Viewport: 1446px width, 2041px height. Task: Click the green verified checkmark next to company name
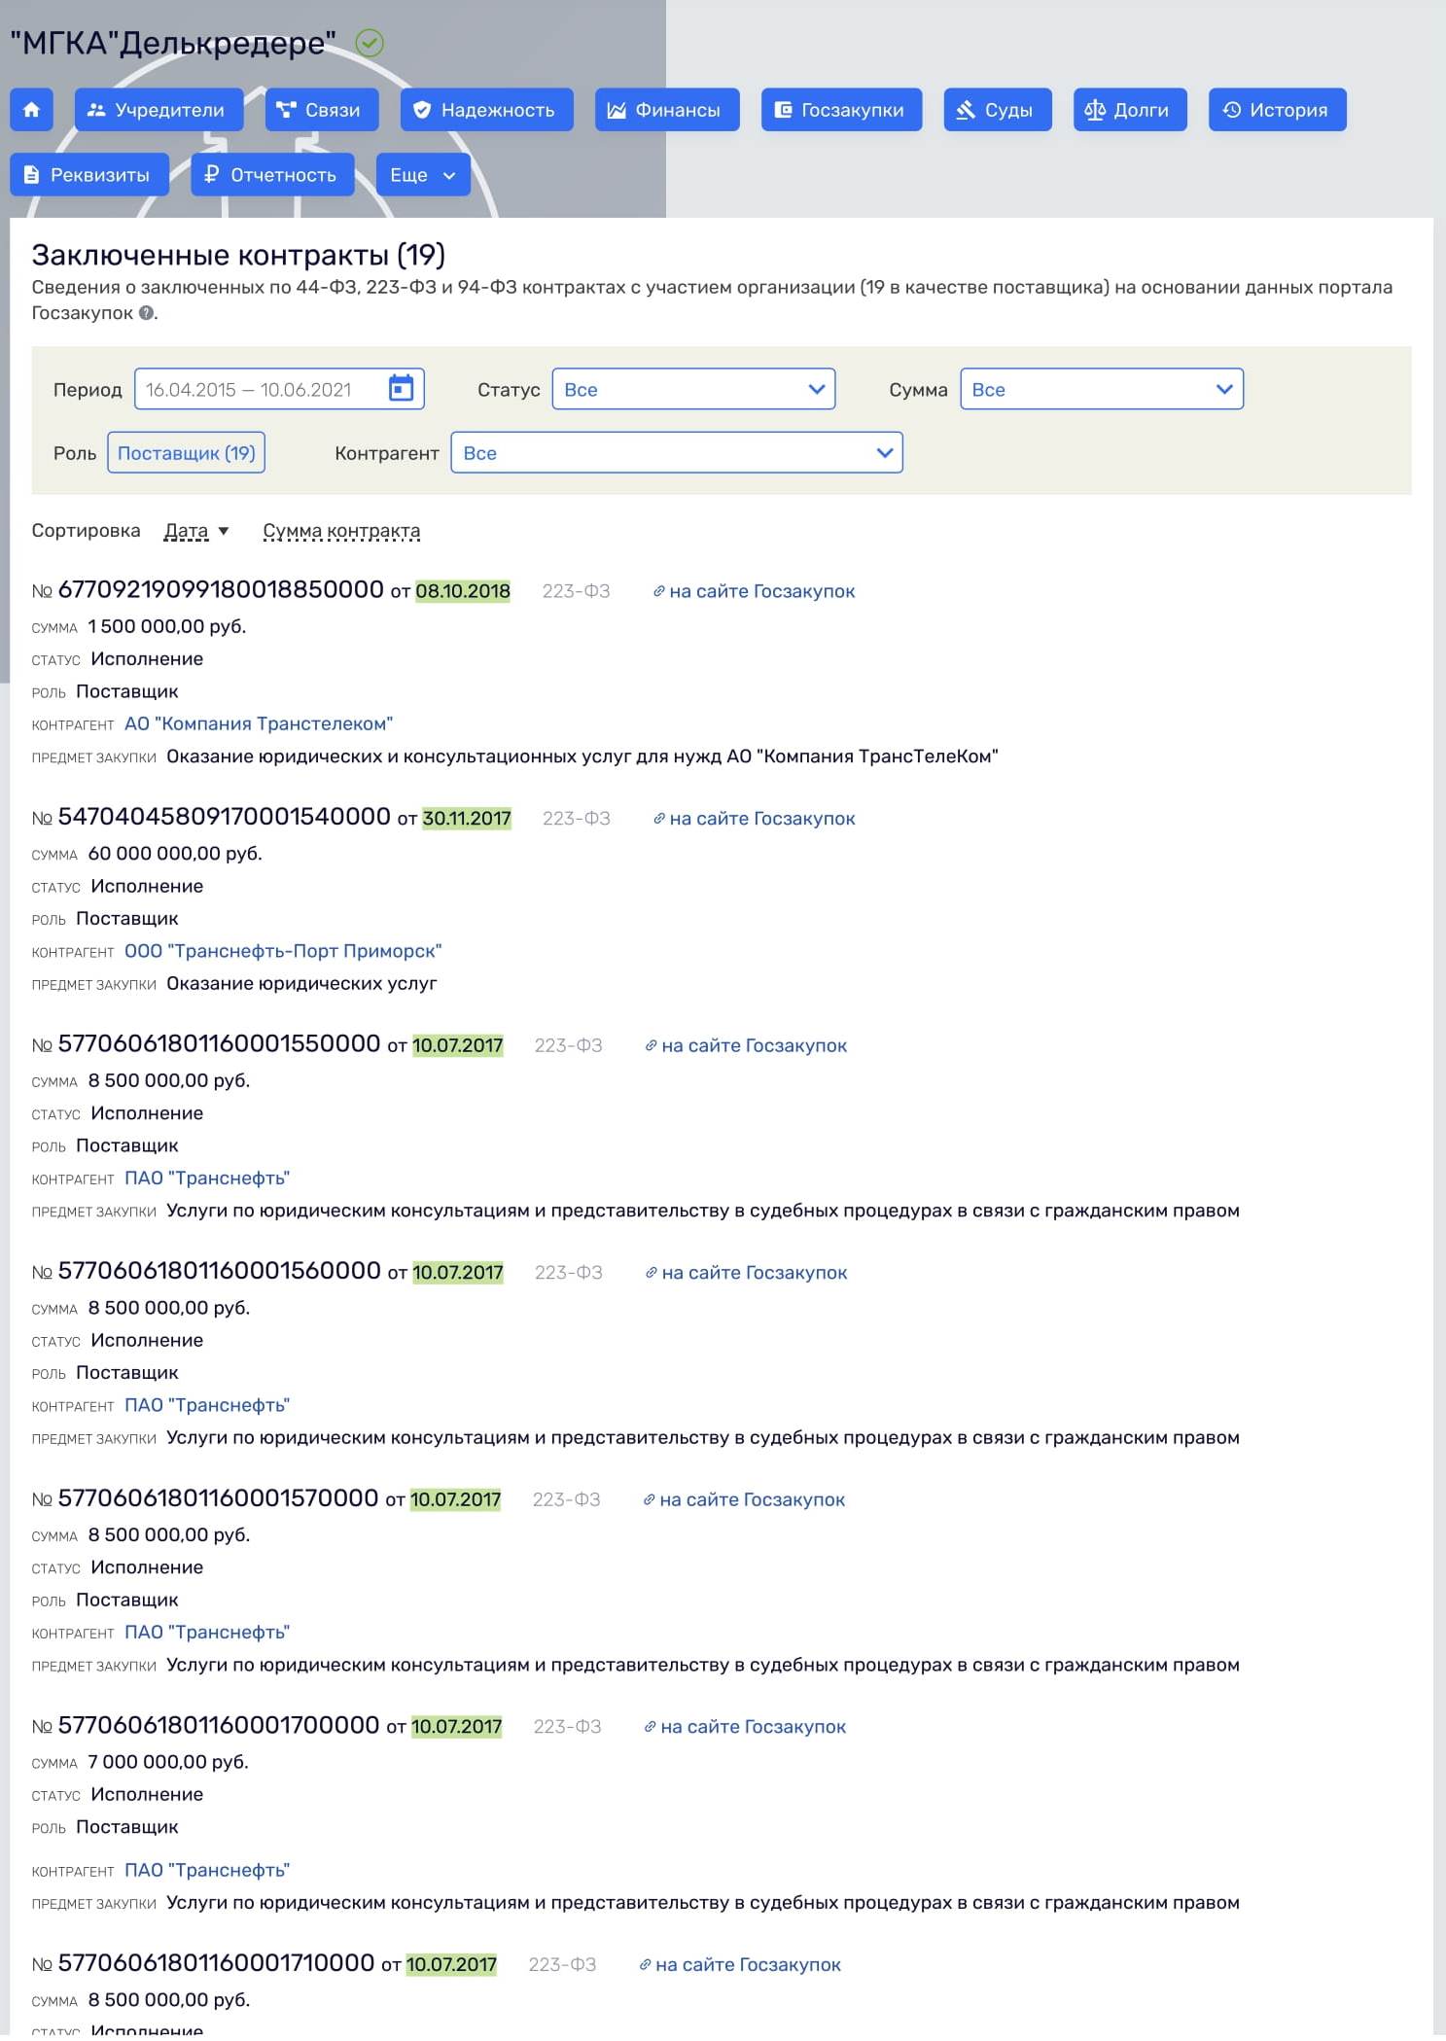pos(370,43)
